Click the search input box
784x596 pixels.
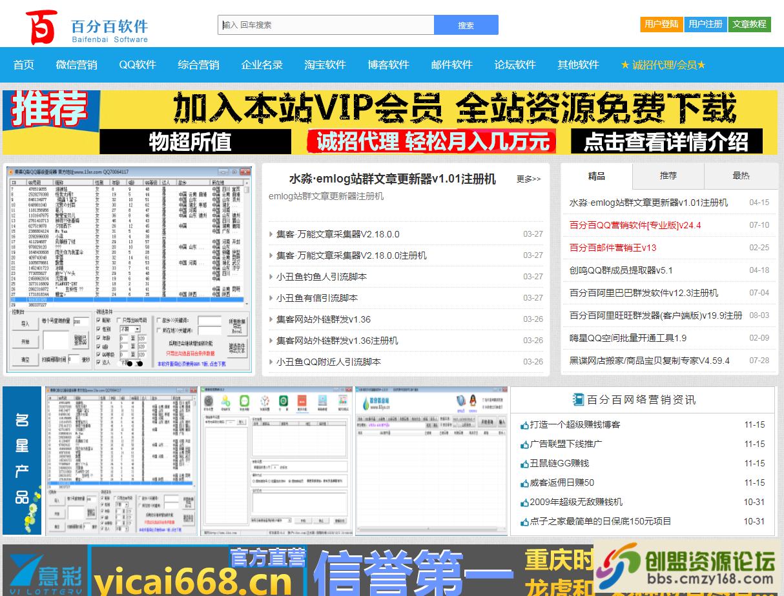[x=325, y=25]
